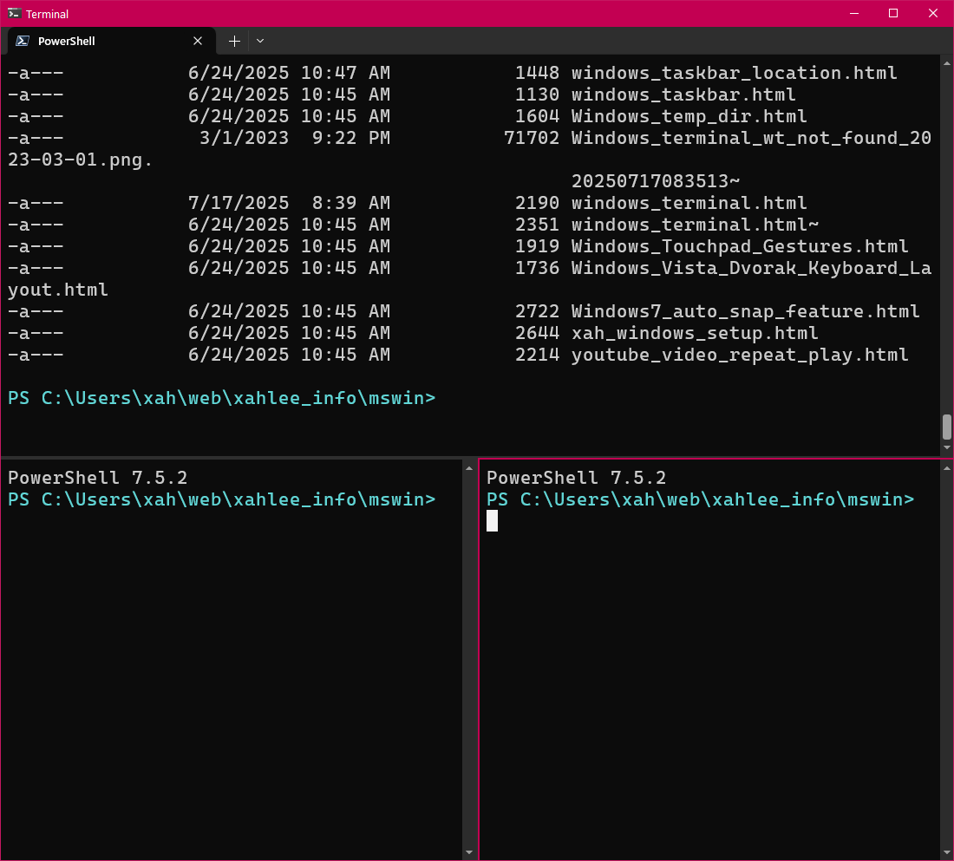The image size is (954, 861).
Task: Close the Terminal window
Action: pos(932,13)
